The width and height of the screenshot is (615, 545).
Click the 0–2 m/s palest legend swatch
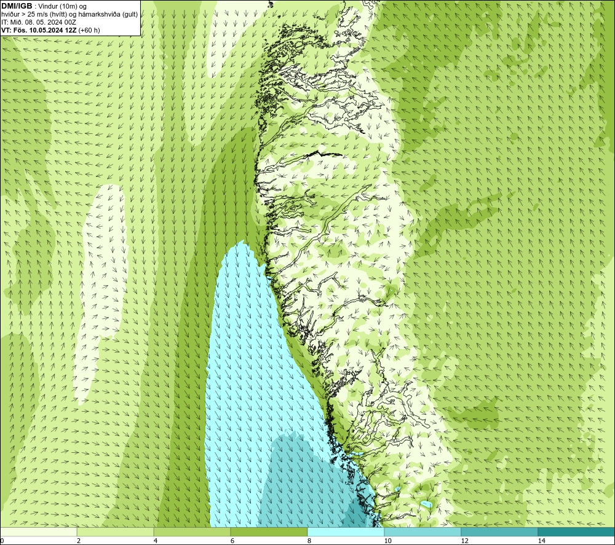(x=38, y=531)
